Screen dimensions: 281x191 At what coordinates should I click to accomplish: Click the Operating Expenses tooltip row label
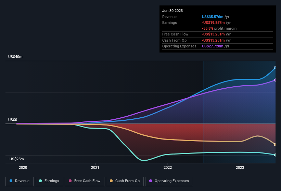[x=179, y=46]
